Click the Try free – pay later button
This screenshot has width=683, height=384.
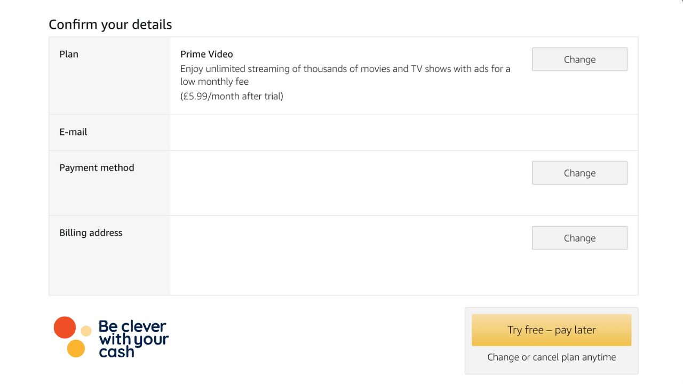pos(551,330)
